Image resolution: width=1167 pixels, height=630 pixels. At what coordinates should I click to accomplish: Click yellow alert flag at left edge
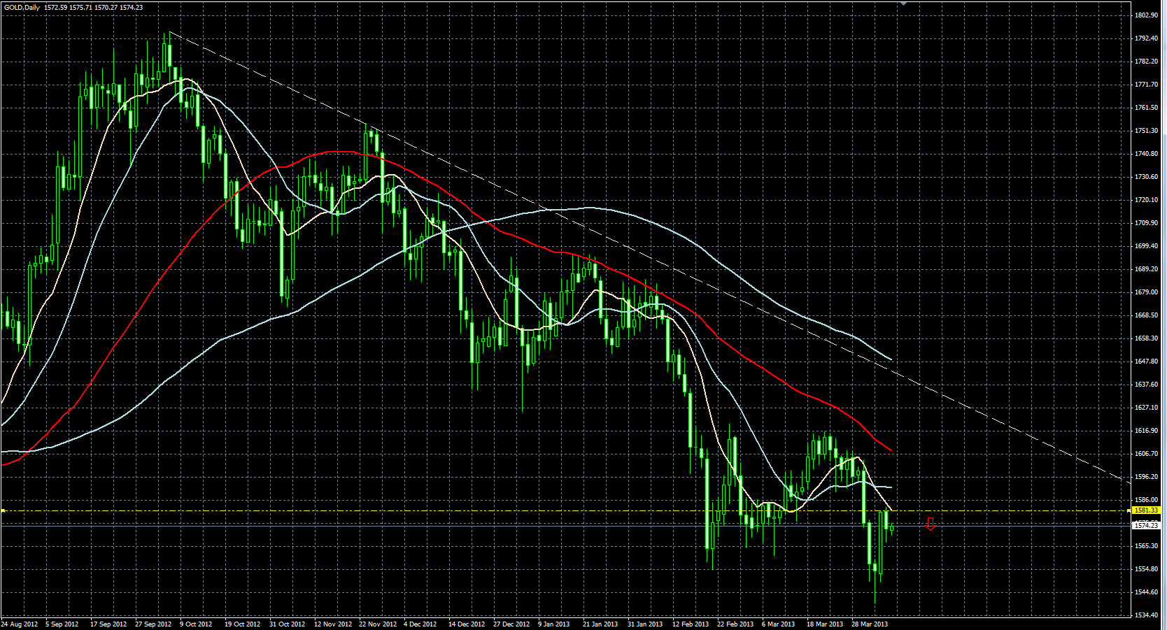coord(3,510)
